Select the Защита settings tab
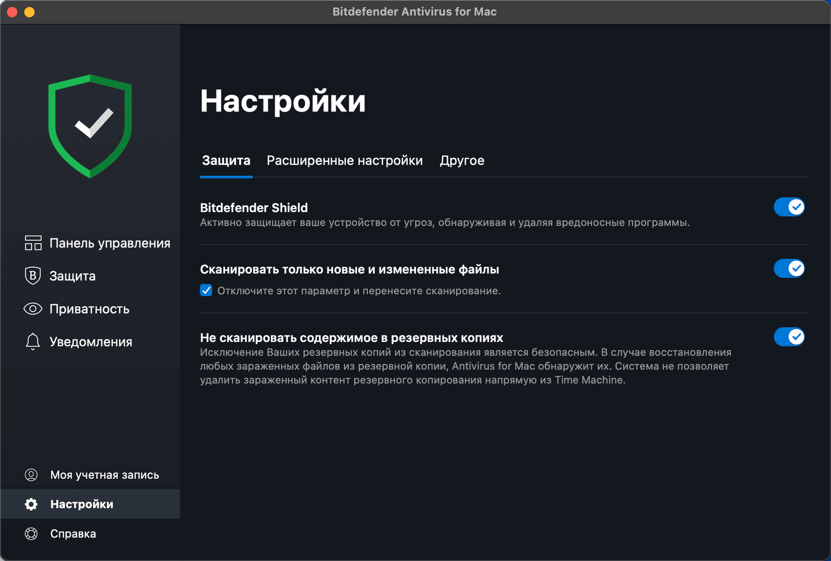The width and height of the screenshot is (831, 561). click(x=226, y=161)
